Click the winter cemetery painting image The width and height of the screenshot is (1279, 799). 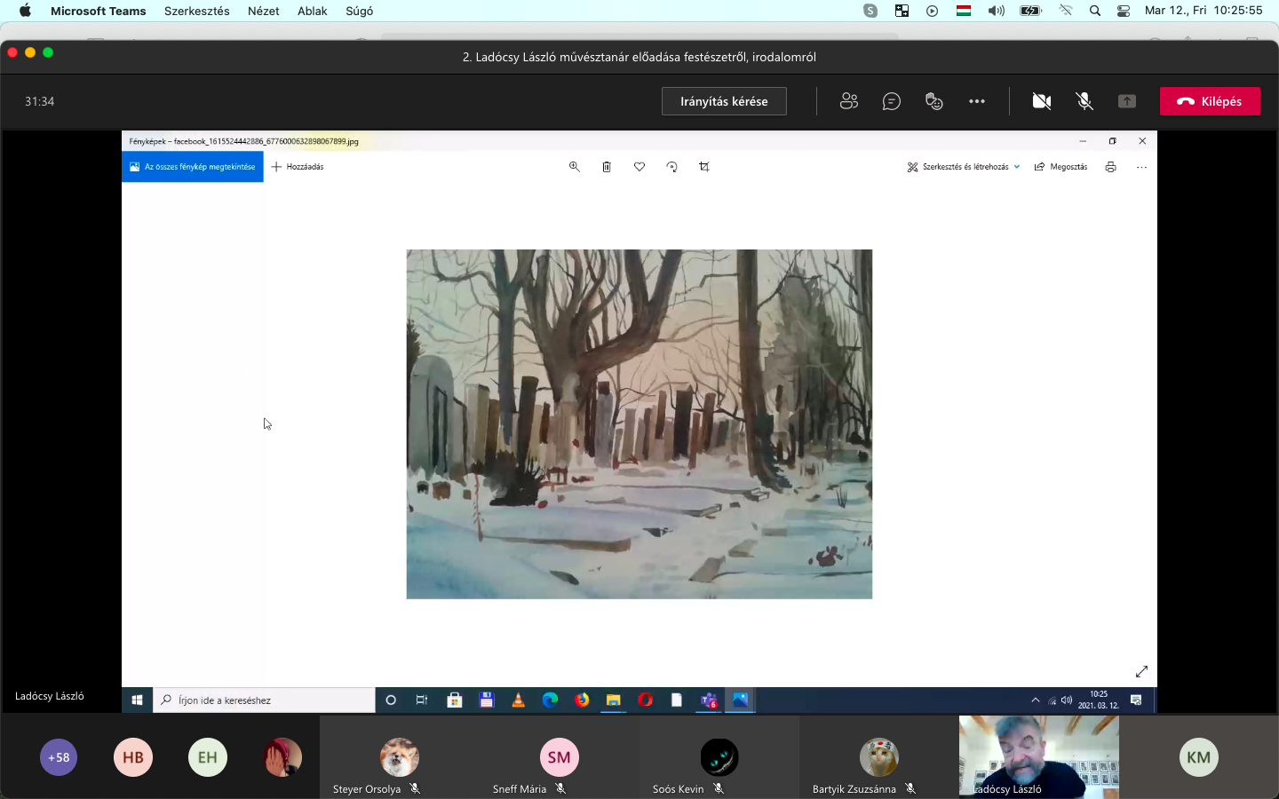pos(639,424)
